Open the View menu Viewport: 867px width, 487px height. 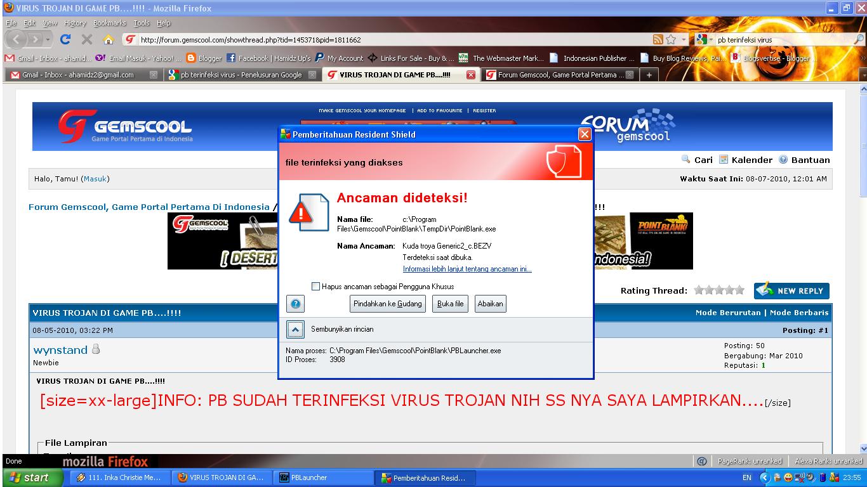(x=50, y=23)
